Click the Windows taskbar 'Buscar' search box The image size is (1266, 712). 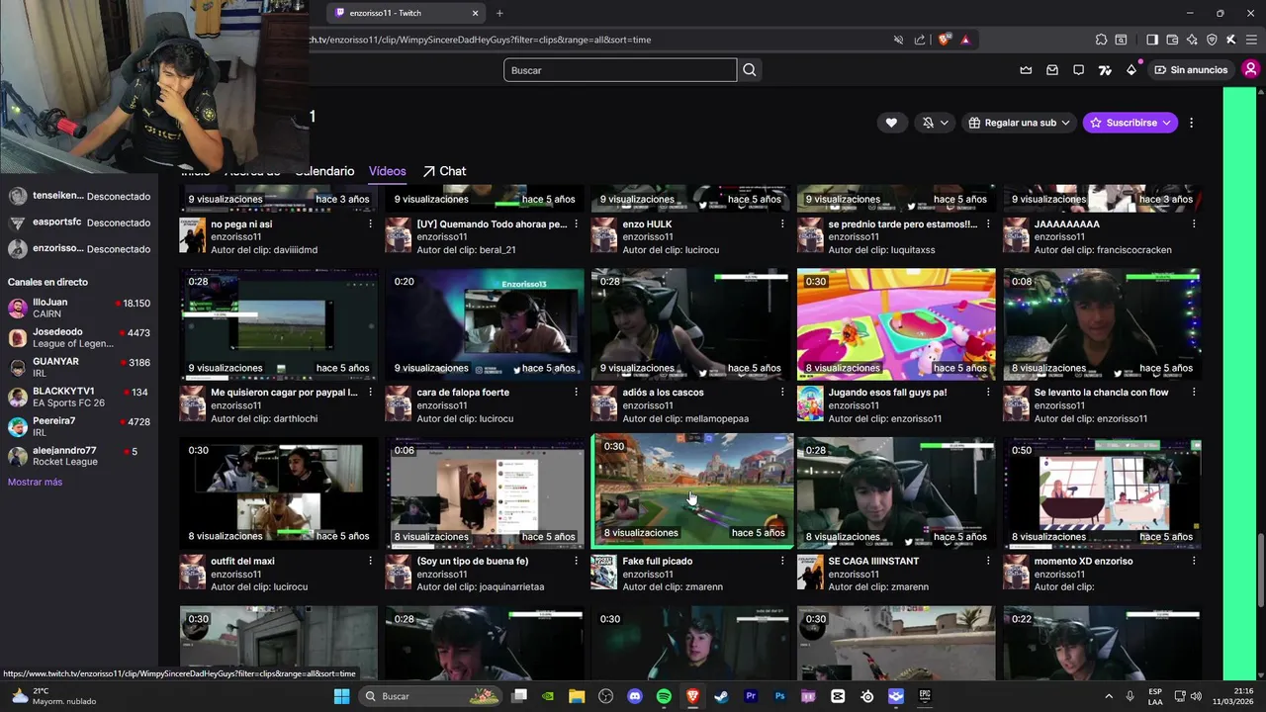(x=431, y=696)
